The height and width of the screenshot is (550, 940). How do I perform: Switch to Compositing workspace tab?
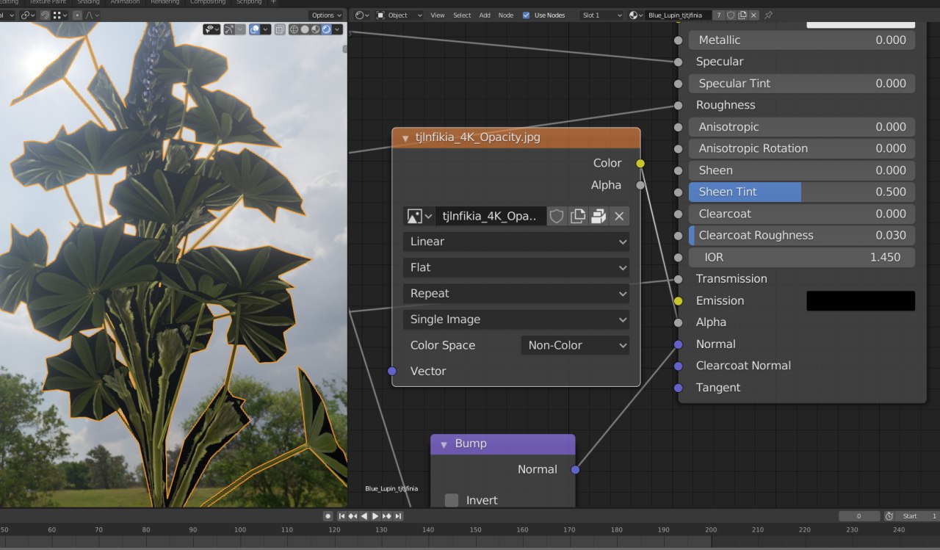pyautogui.click(x=208, y=2)
